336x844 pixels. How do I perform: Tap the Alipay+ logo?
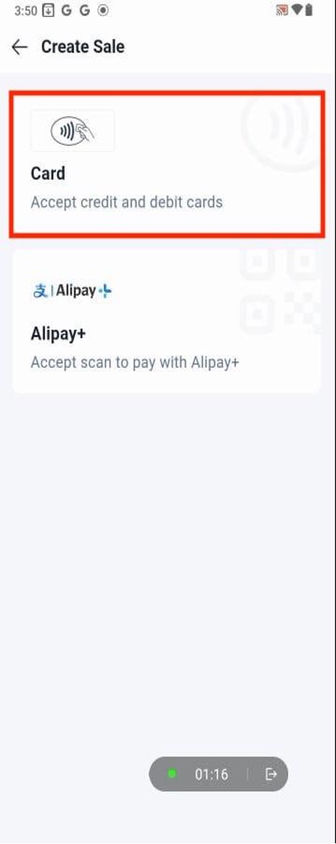[x=72, y=291]
